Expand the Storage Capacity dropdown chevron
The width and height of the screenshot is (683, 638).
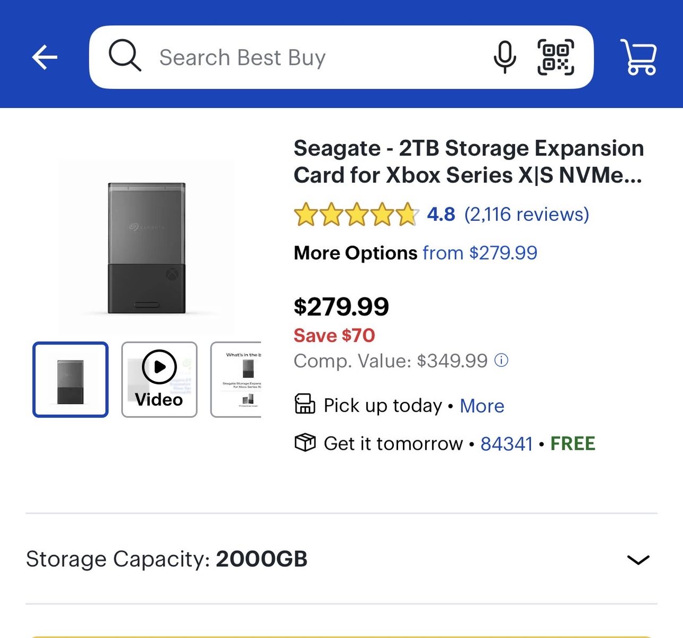(x=638, y=559)
